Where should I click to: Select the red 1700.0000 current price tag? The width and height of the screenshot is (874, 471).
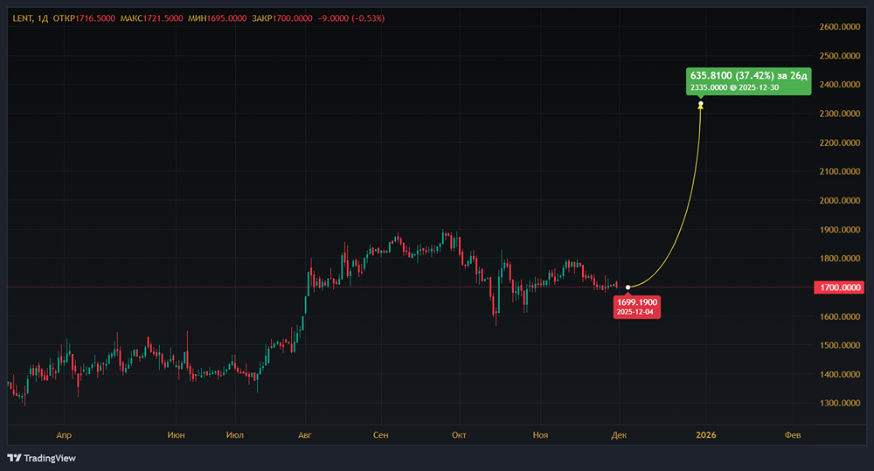(x=840, y=287)
